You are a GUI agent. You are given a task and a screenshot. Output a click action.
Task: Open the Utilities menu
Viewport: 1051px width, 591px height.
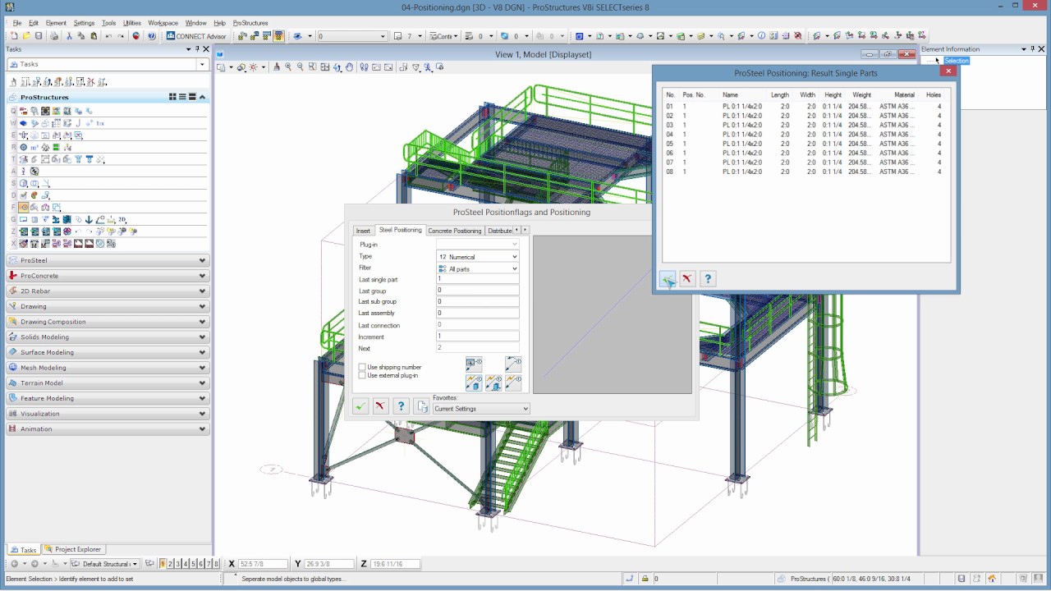(132, 23)
